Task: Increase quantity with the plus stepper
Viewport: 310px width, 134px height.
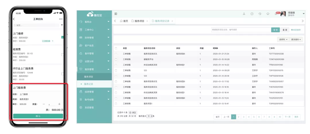Action: tap(59, 104)
